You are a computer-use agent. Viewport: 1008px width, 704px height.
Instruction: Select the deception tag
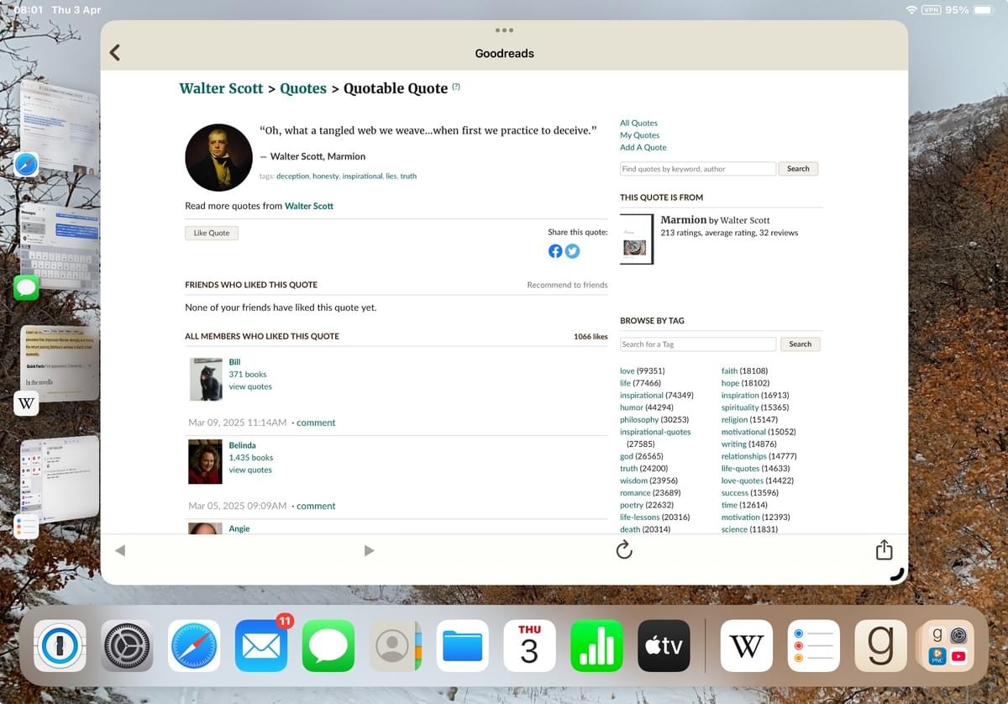pyautogui.click(x=293, y=176)
